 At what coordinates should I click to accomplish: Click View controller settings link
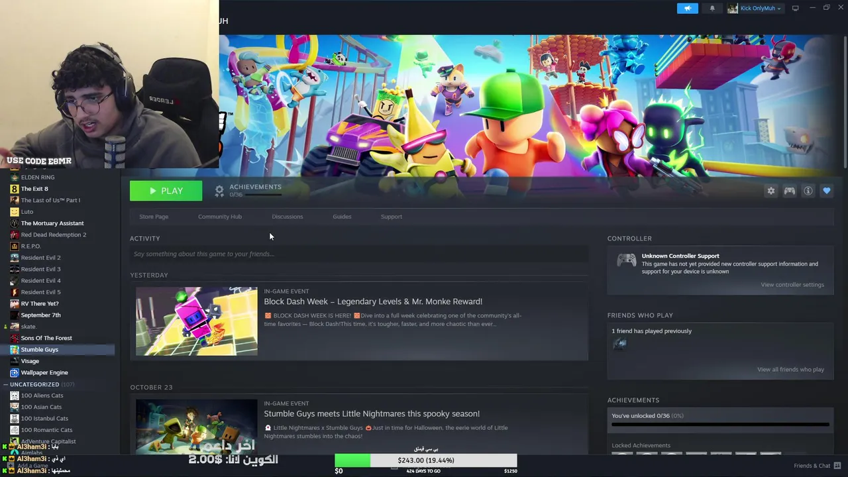(792, 285)
